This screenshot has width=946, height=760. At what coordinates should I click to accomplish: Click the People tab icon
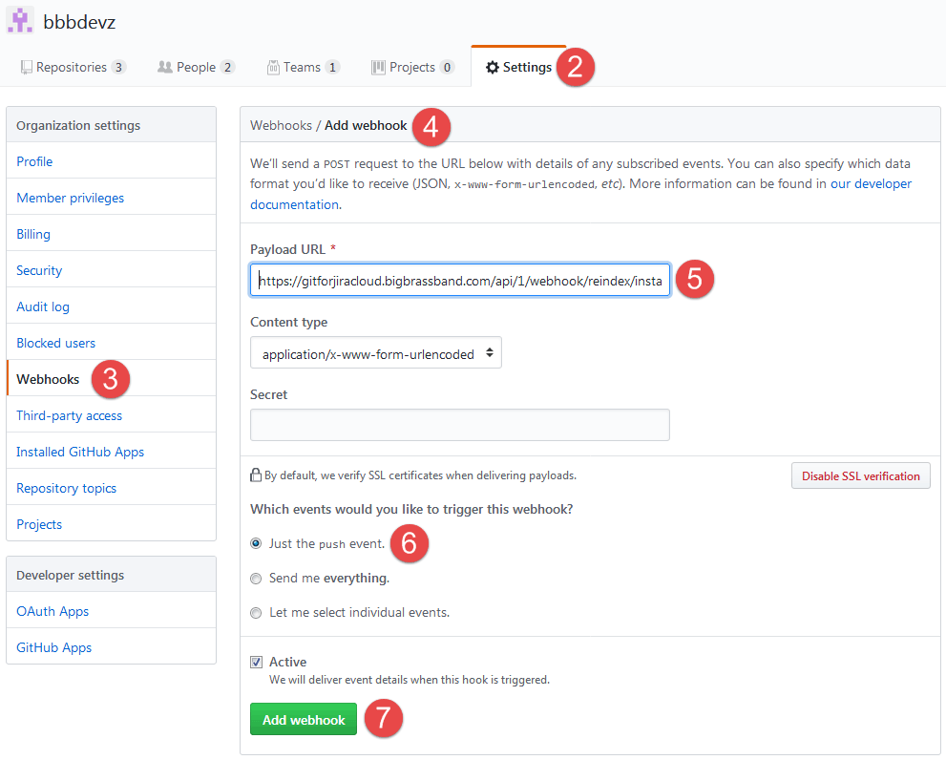(165, 67)
